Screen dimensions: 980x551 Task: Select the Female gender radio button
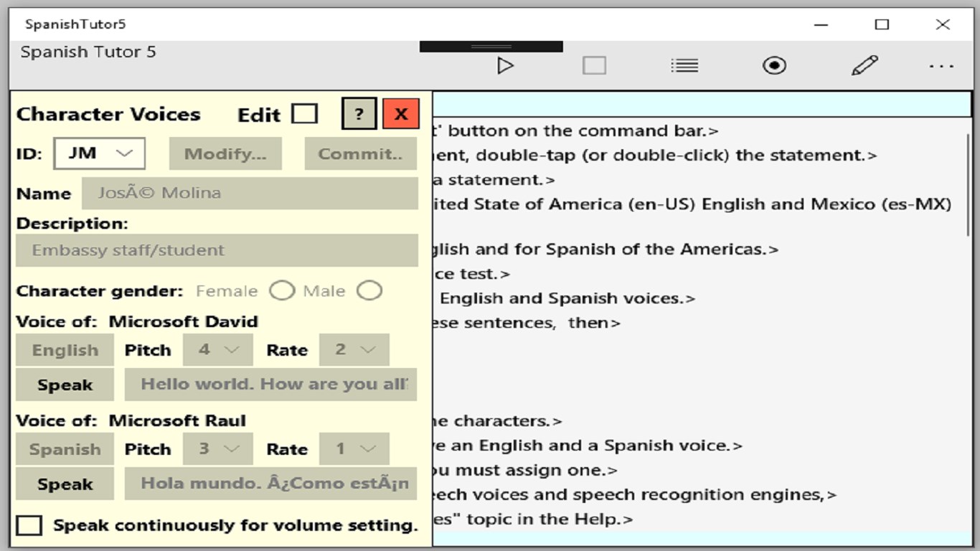[282, 291]
